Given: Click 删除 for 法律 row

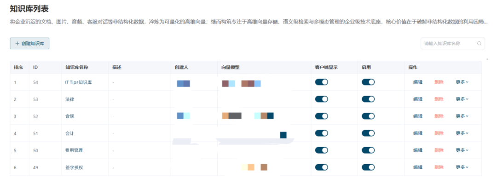Looking at the screenshot, I should (439, 99).
